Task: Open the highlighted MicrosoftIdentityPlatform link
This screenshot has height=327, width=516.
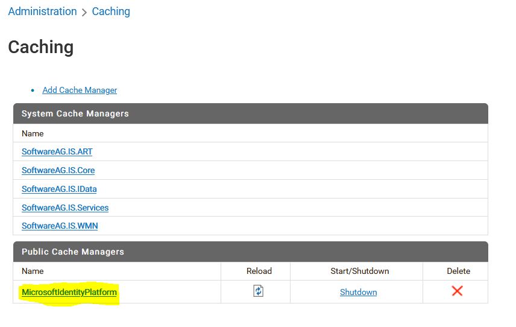Action: point(69,292)
